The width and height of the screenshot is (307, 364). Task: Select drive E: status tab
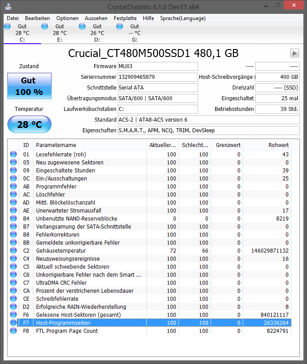(x=60, y=33)
